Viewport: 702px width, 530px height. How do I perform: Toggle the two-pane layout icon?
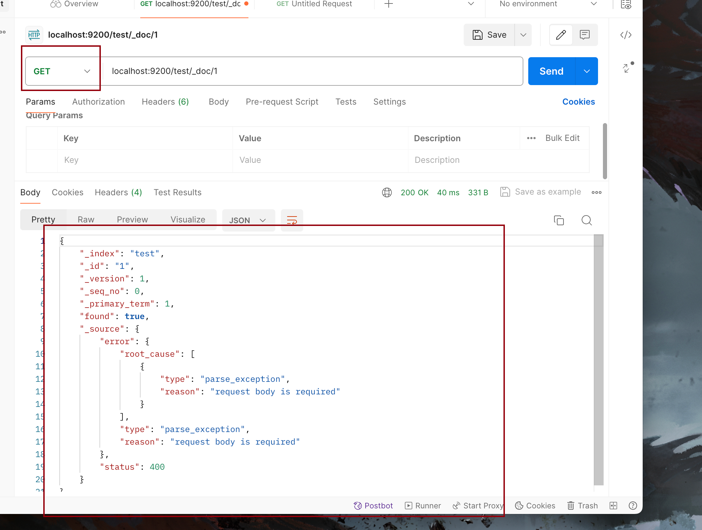tap(613, 506)
